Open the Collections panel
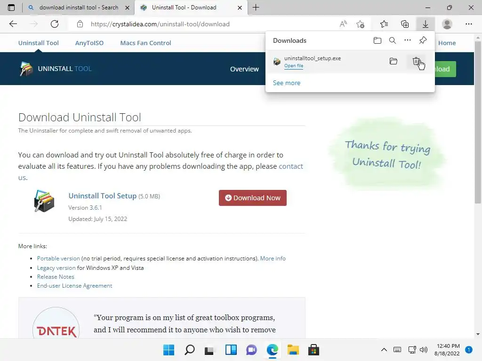The image size is (482, 361). [405, 24]
